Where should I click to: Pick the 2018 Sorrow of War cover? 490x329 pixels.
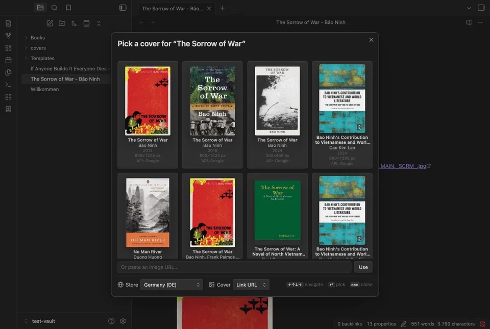coord(212,115)
